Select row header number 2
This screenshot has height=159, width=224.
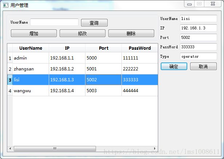10,69
